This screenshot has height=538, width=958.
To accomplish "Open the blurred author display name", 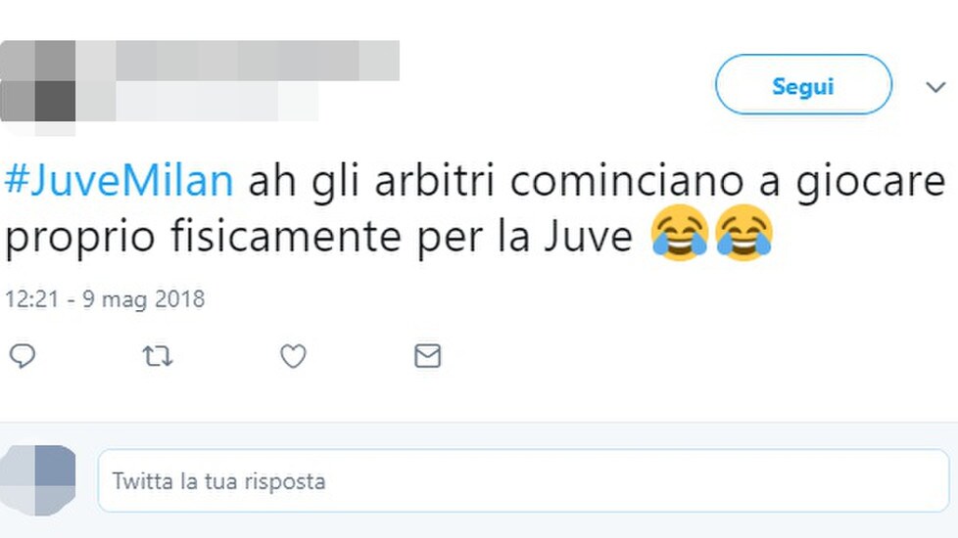I will coord(258,61).
